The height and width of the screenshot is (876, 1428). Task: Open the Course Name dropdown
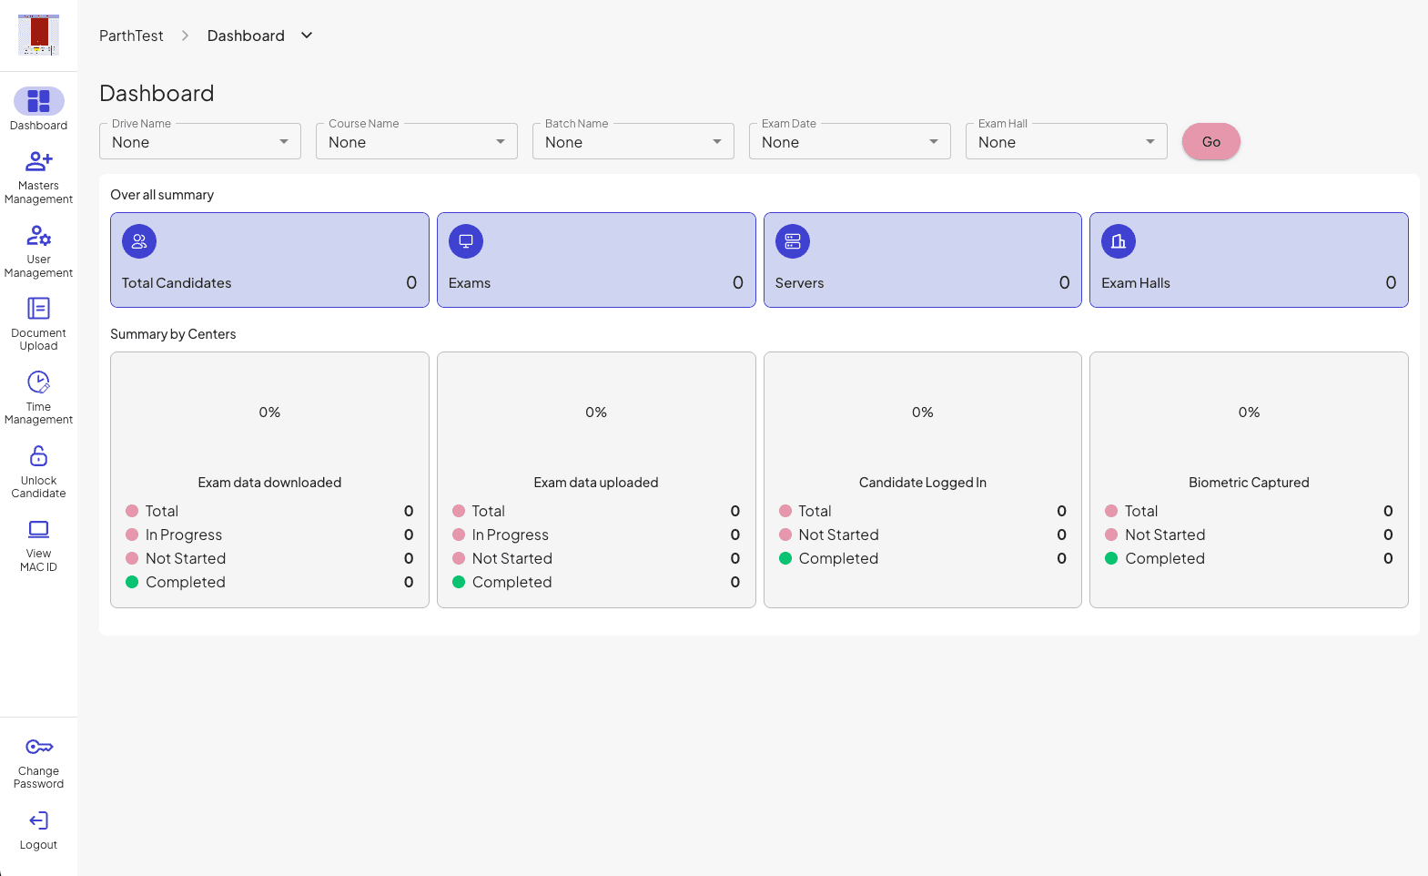[417, 141]
